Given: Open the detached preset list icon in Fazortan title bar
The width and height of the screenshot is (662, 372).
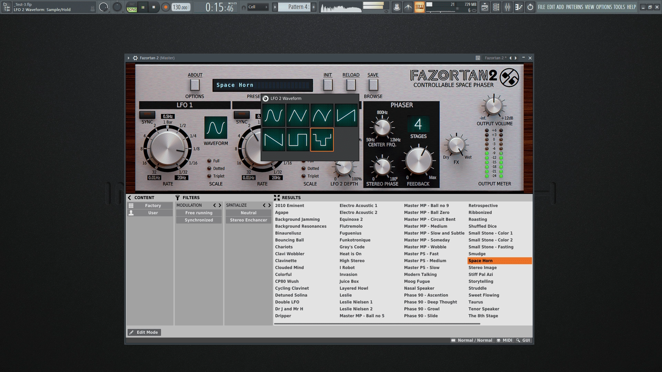Looking at the screenshot, I should [x=478, y=58].
